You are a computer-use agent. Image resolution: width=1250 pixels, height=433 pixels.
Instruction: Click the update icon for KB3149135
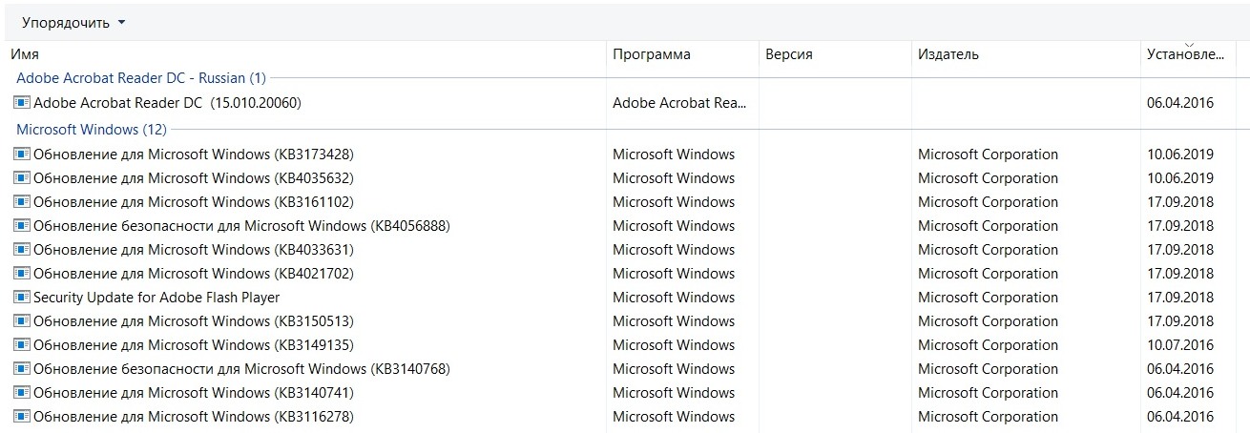[22, 344]
